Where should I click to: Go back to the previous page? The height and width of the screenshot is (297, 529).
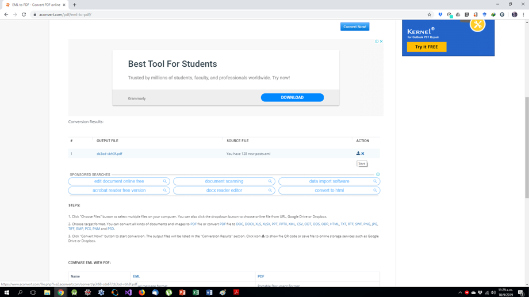point(6,14)
